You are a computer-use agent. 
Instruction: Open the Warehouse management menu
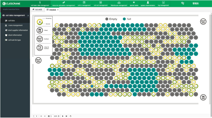coord(119,3)
